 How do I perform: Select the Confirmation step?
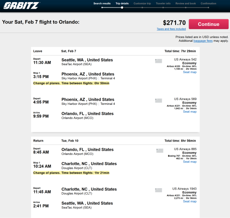click(208, 3)
